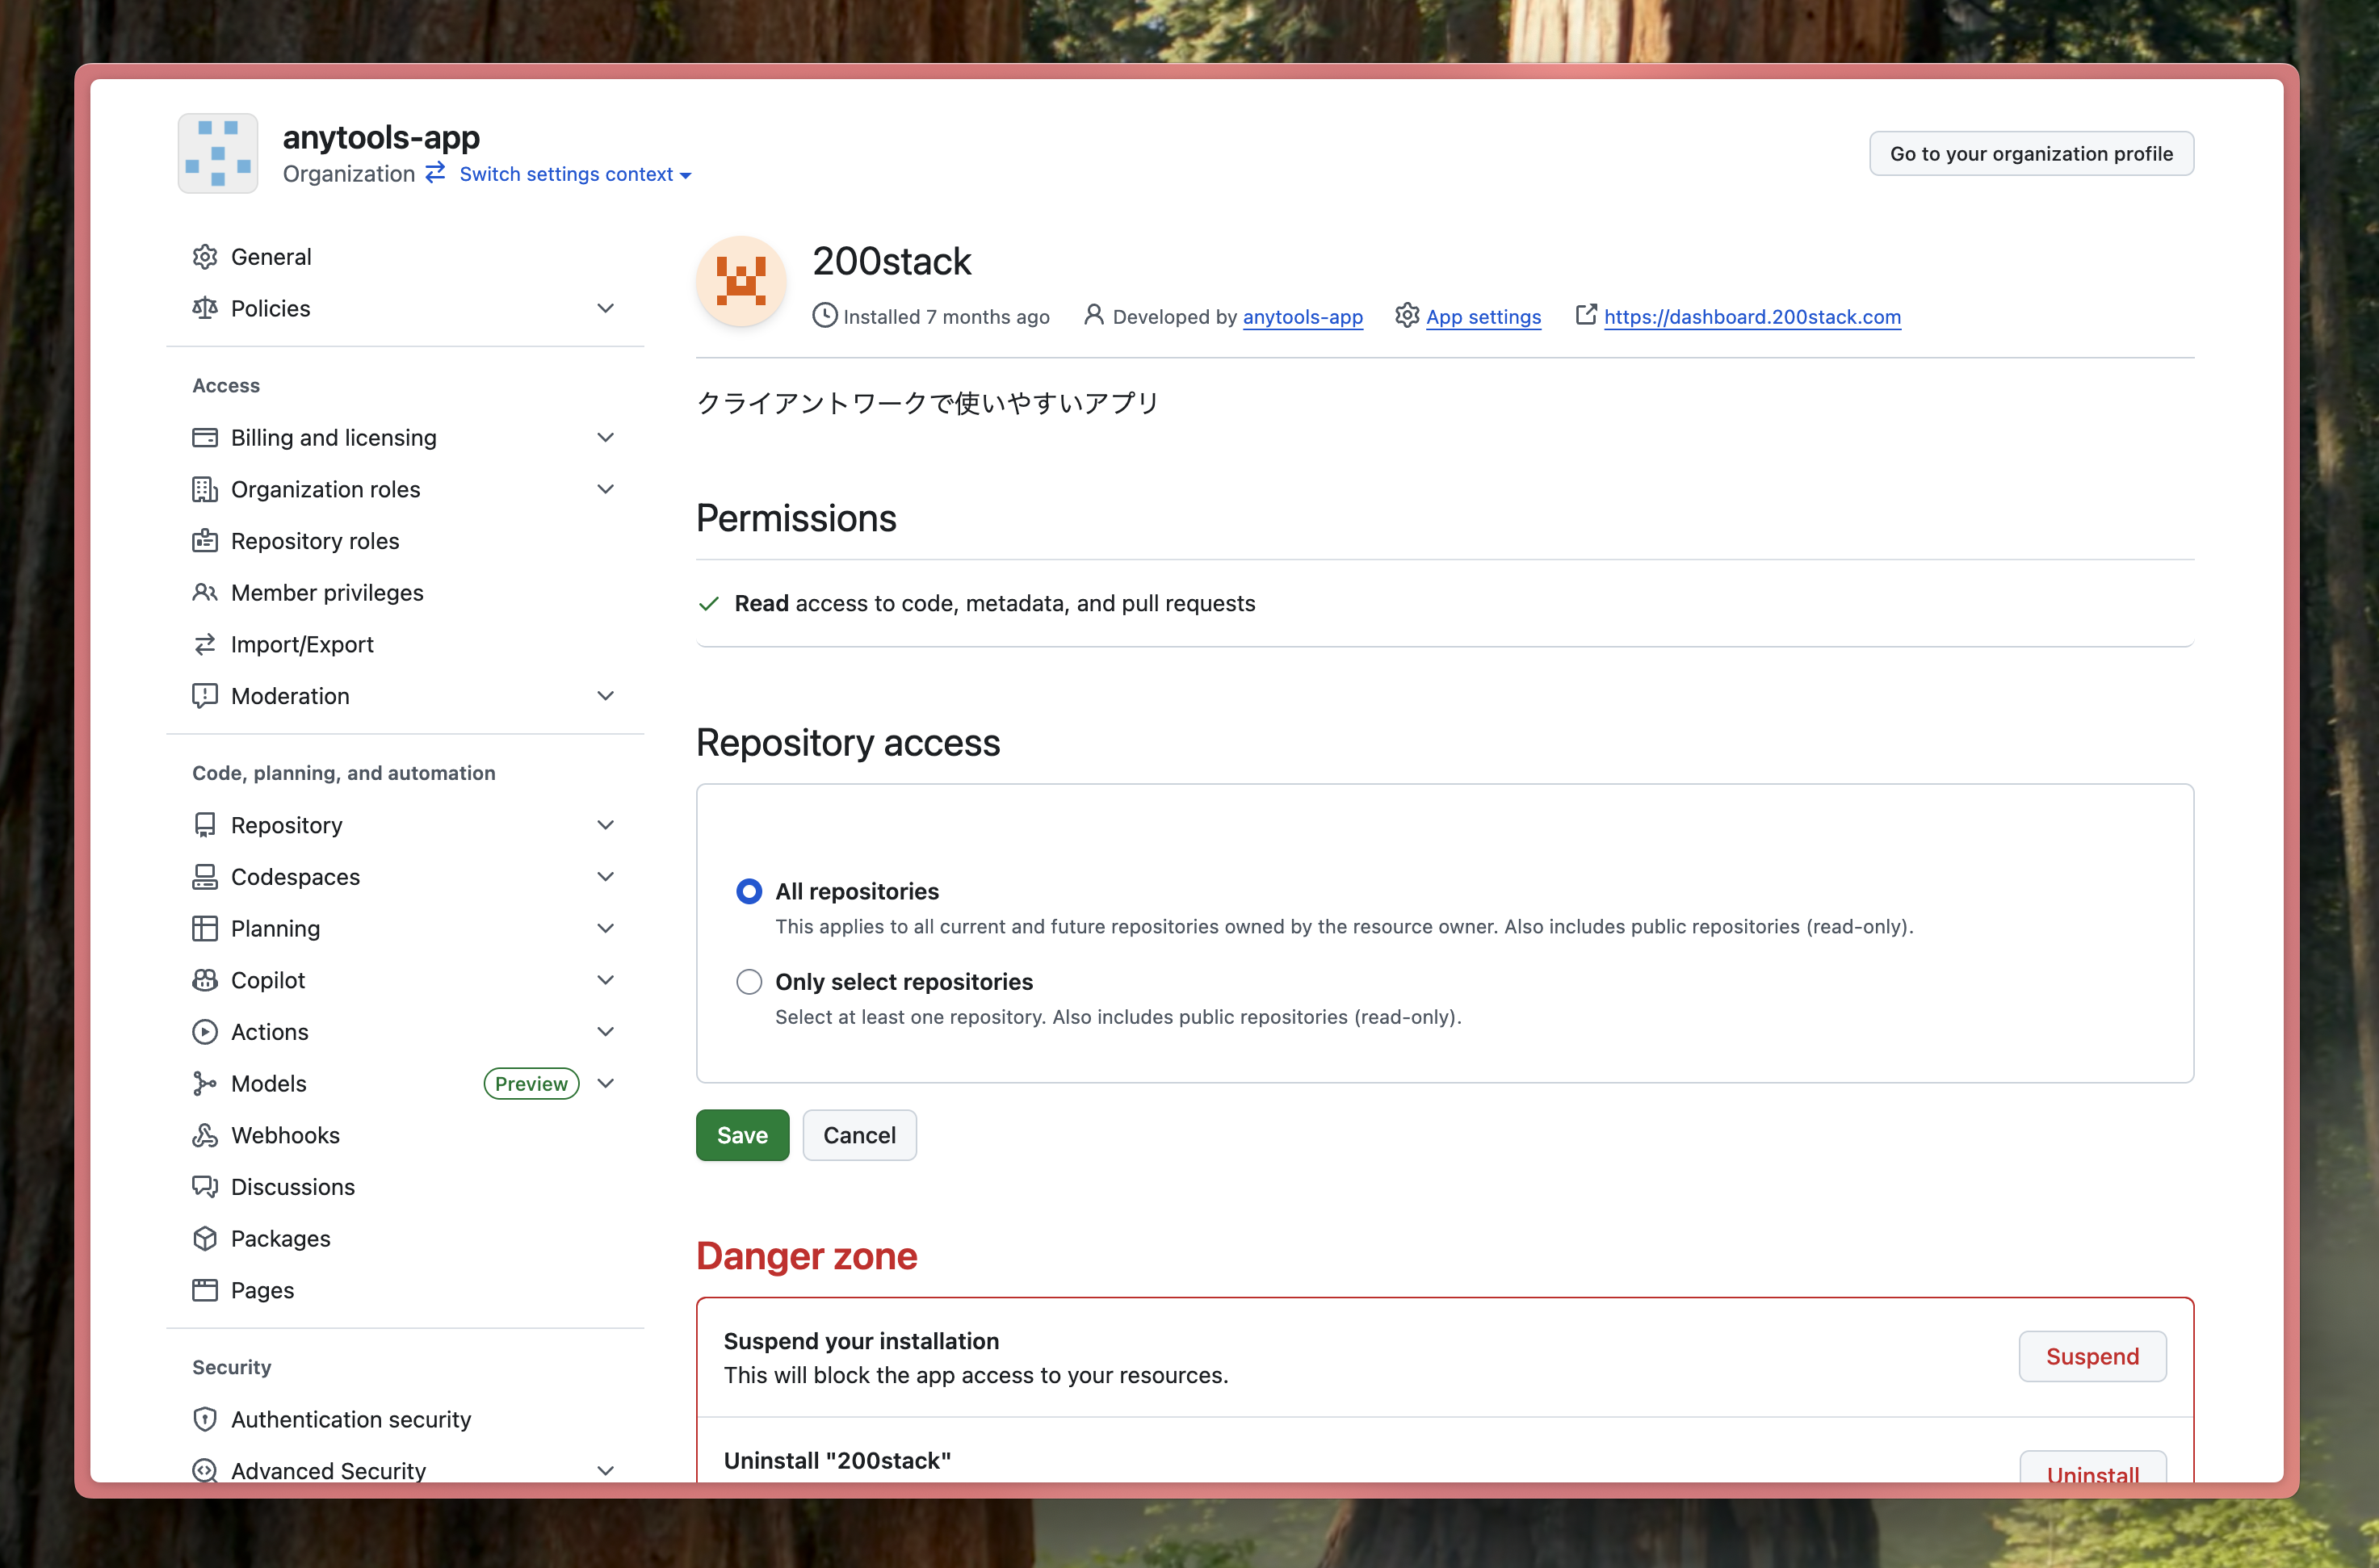Open Member privileges settings page
The height and width of the screenshot is (1568, 2379).
point(326,593)
